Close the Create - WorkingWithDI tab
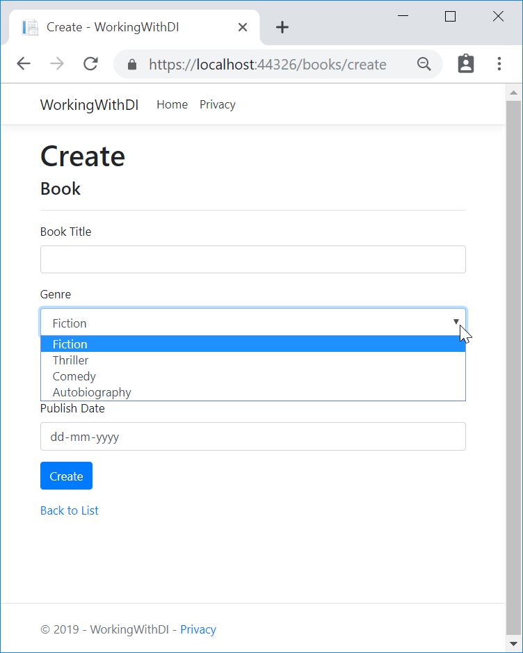523x653 pixels. click(243, 27)
